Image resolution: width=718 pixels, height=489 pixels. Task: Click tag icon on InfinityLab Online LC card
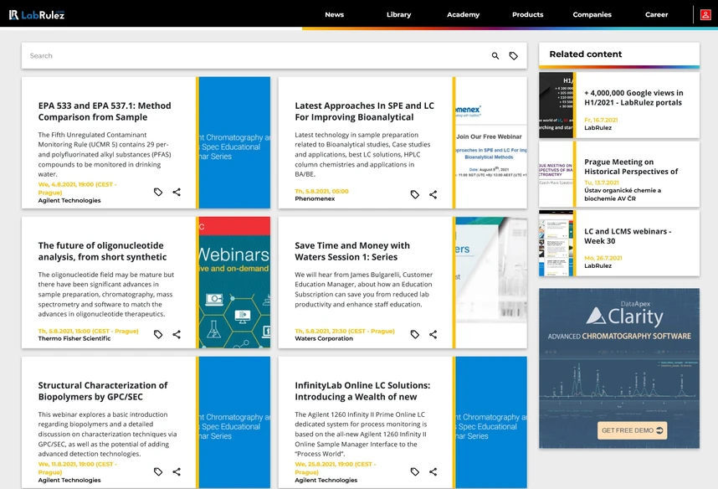tap(415, 471)
